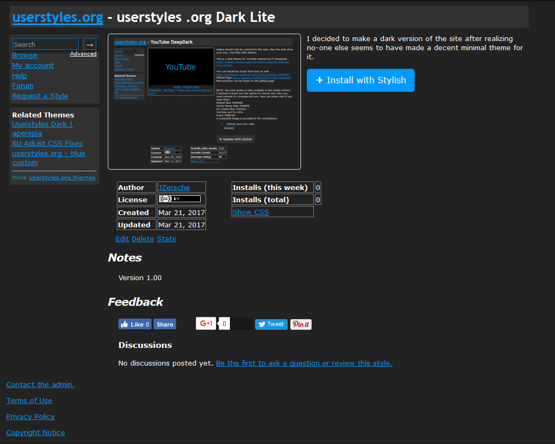
Task: Click the Install with Stylish button
Action: tap(360, 81)
